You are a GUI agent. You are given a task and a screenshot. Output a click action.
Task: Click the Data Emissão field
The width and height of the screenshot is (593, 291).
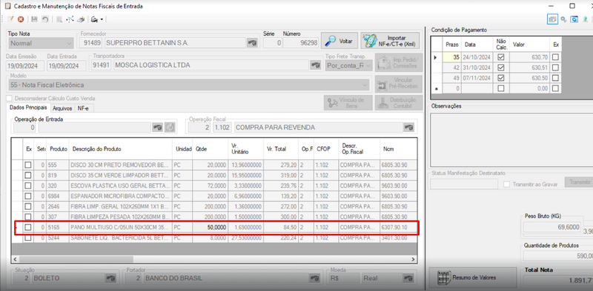[x=25, y=65]
